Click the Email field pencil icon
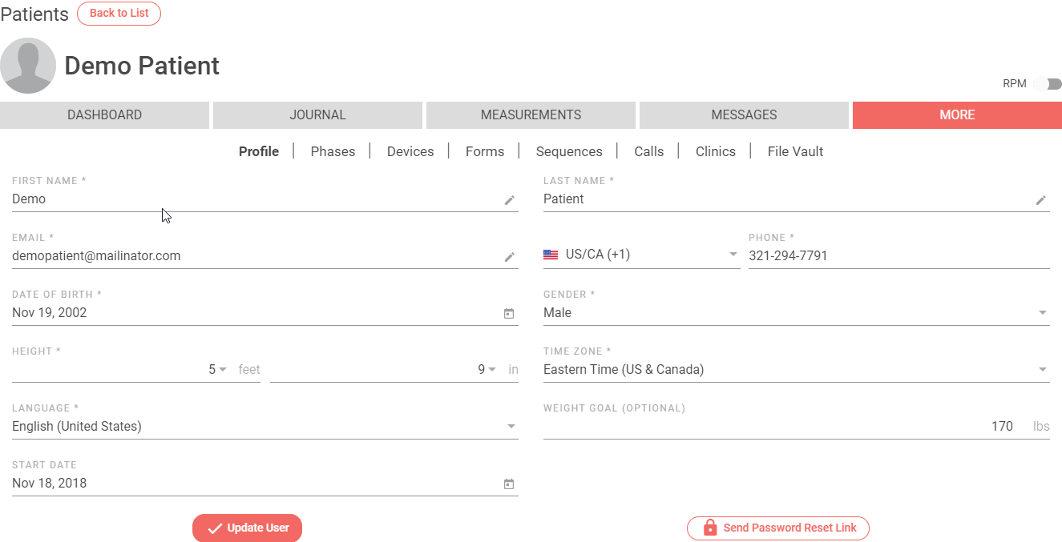1062x542 pixels. (x=509, y=257)
